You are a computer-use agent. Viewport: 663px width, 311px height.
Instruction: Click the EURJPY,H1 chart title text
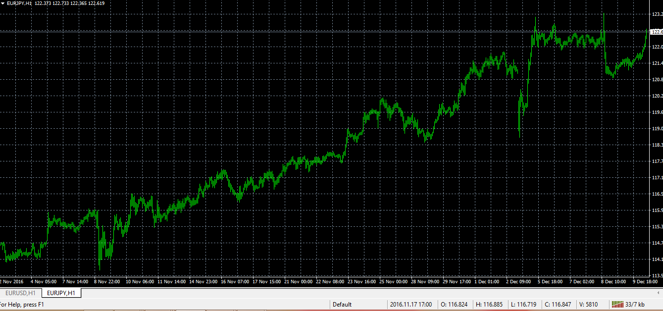coord(19,3)
